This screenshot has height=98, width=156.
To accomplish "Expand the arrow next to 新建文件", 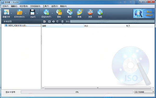I will point(11,14).
